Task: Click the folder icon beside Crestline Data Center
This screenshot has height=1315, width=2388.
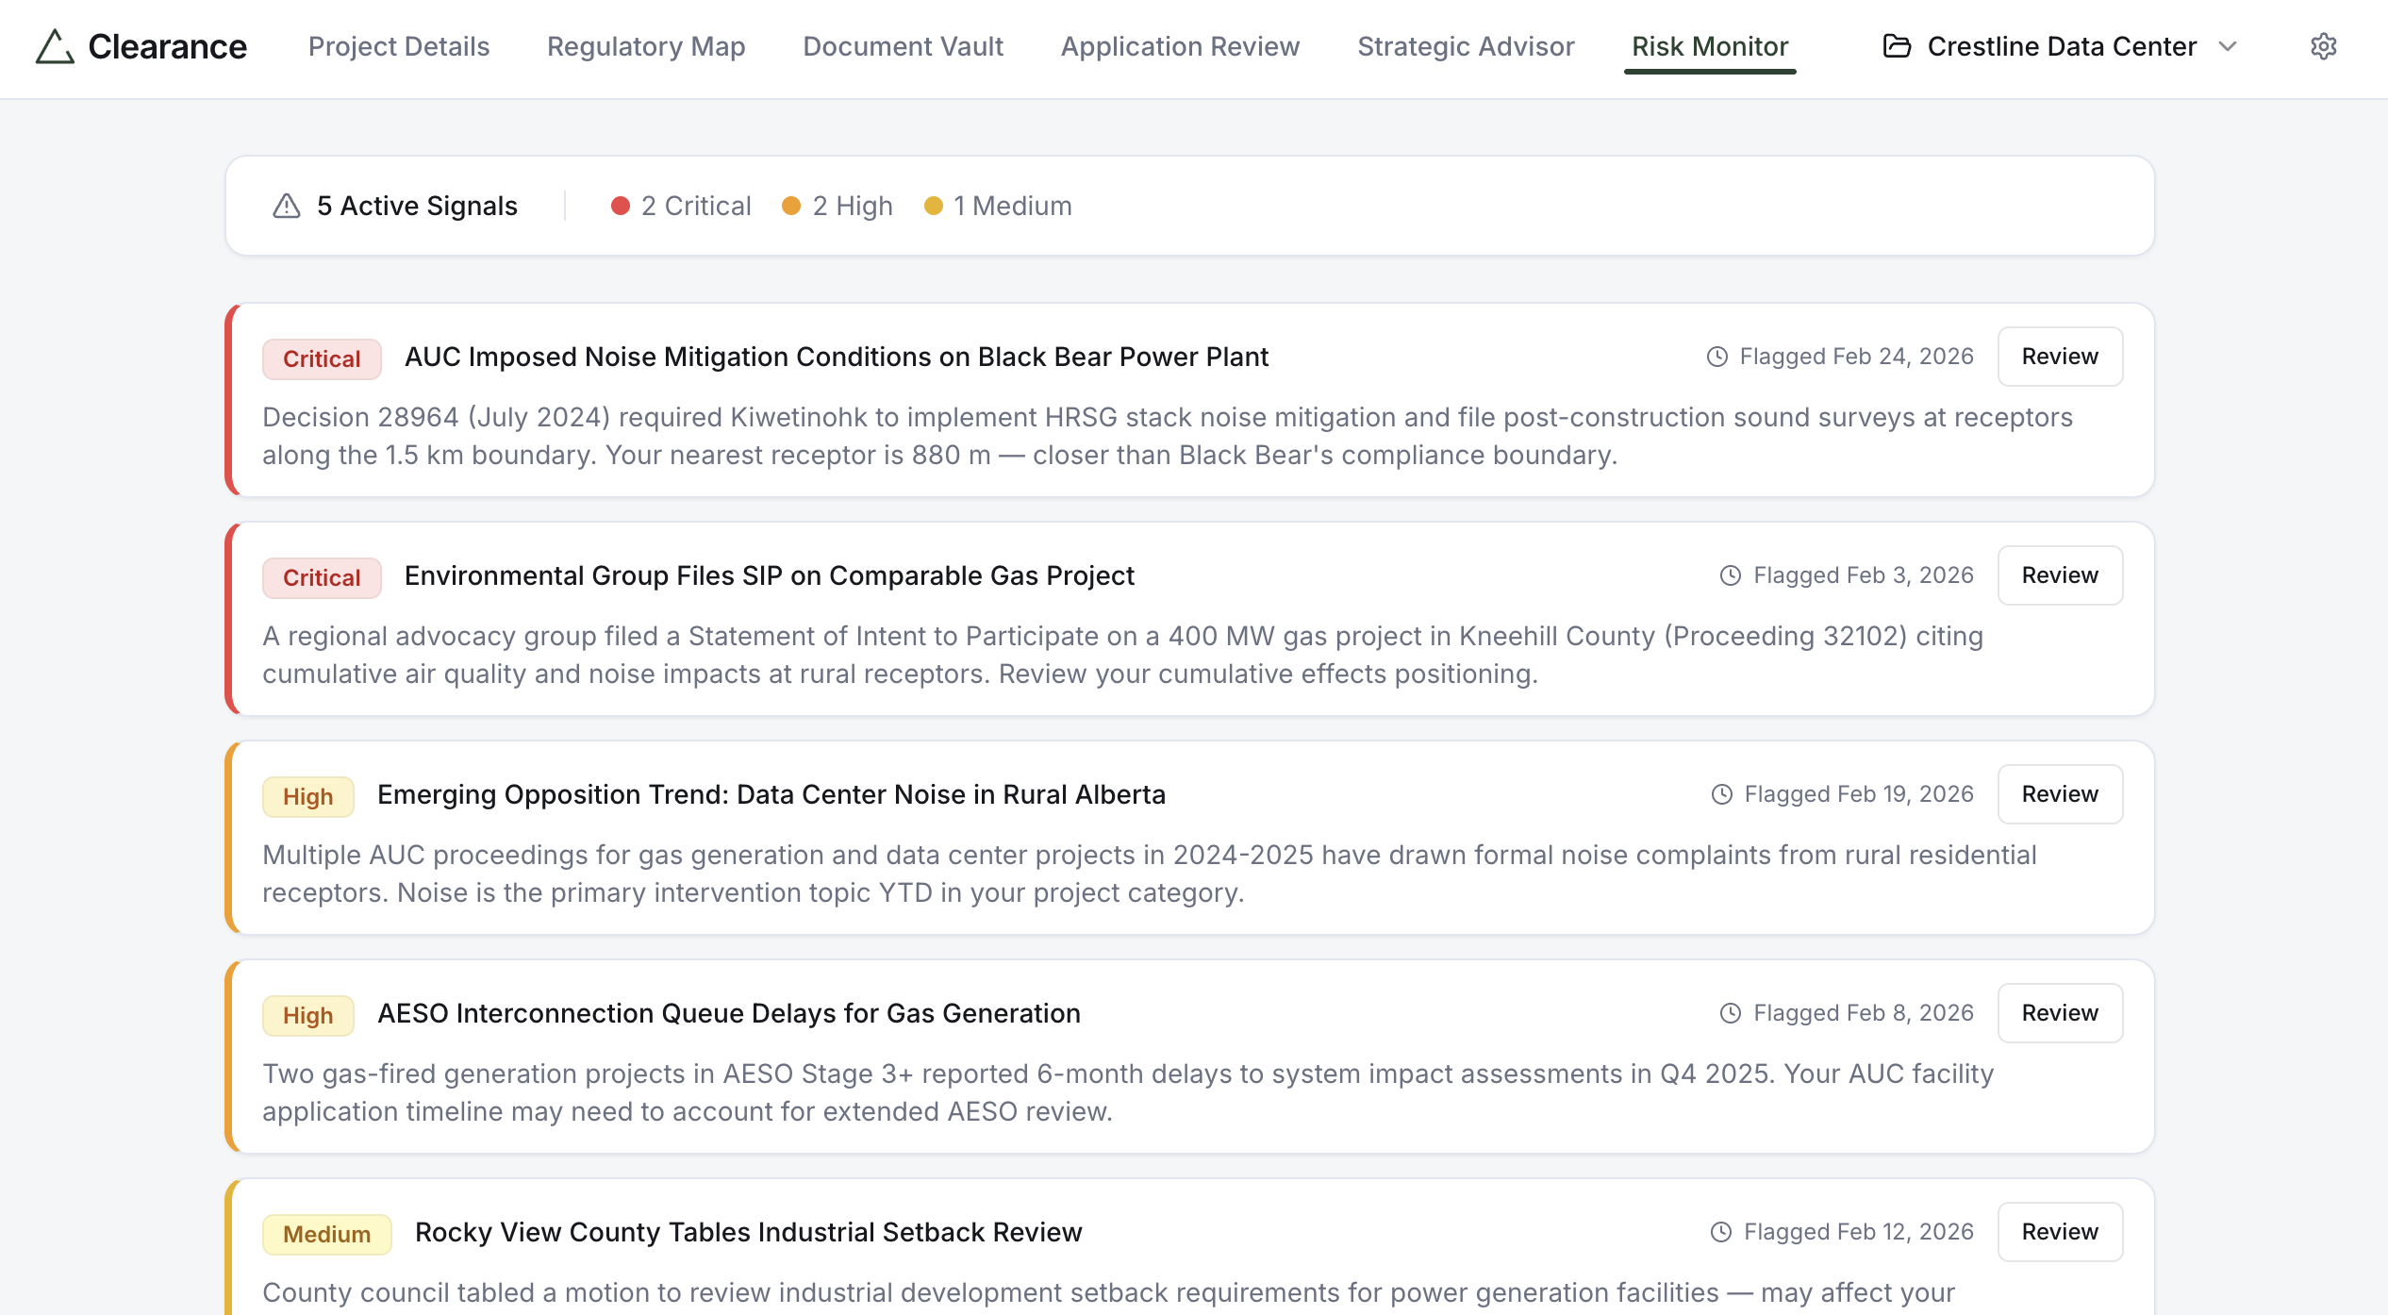Action: (1899, 46)
